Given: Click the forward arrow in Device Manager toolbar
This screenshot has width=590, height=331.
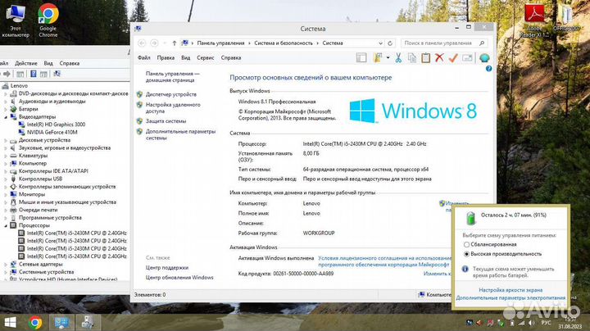Looking at the screenshot, I should 7,74.
